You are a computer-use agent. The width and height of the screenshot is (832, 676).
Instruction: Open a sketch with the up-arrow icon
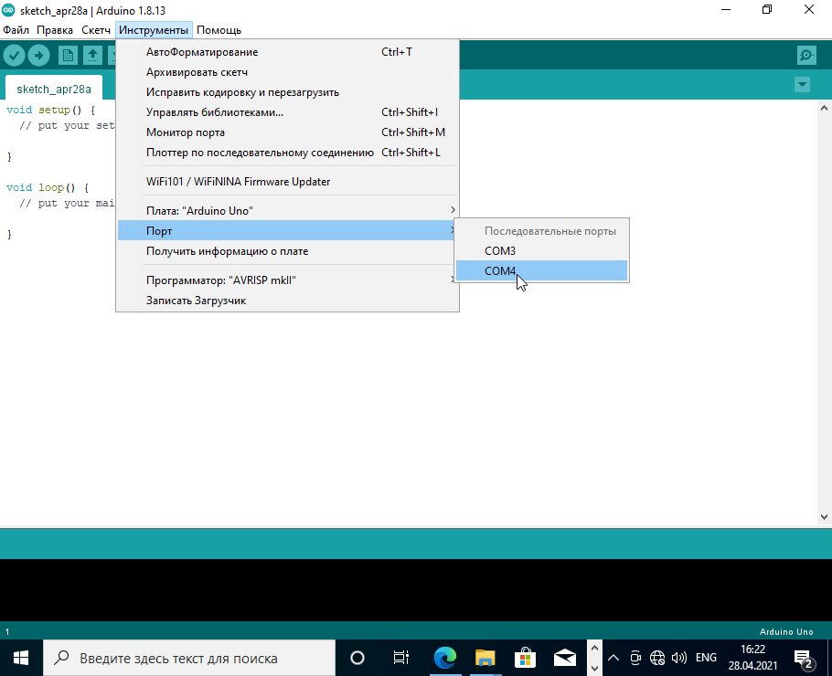pyautogui.click(x=93, y=55)
